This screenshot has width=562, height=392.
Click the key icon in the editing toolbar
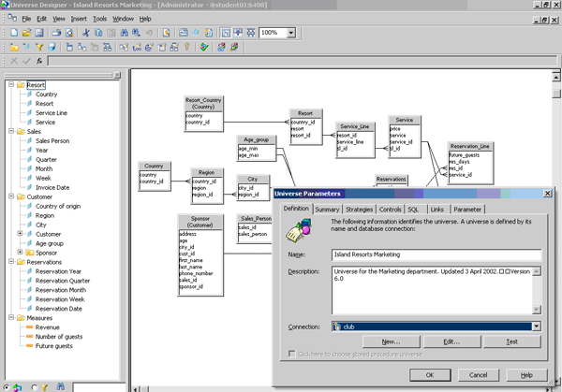click(186, 47)
